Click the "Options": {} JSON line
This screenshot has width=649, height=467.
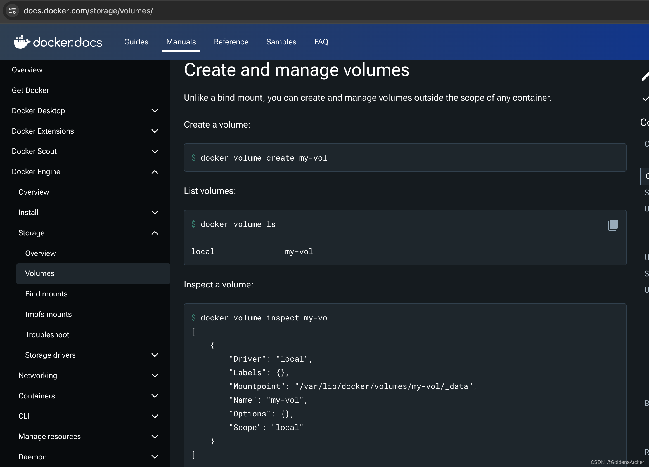pos(261,414)
